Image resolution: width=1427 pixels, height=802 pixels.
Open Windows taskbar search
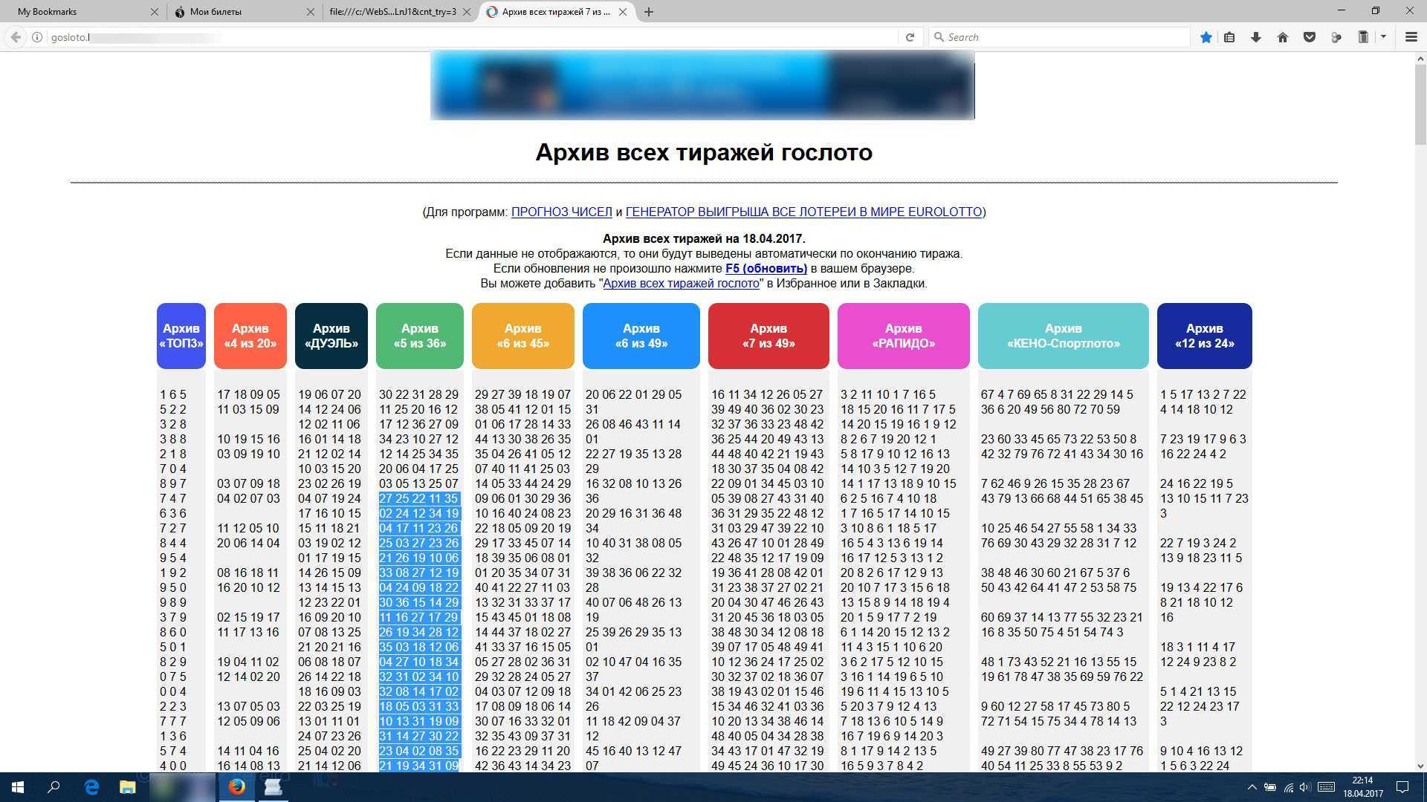54,787
